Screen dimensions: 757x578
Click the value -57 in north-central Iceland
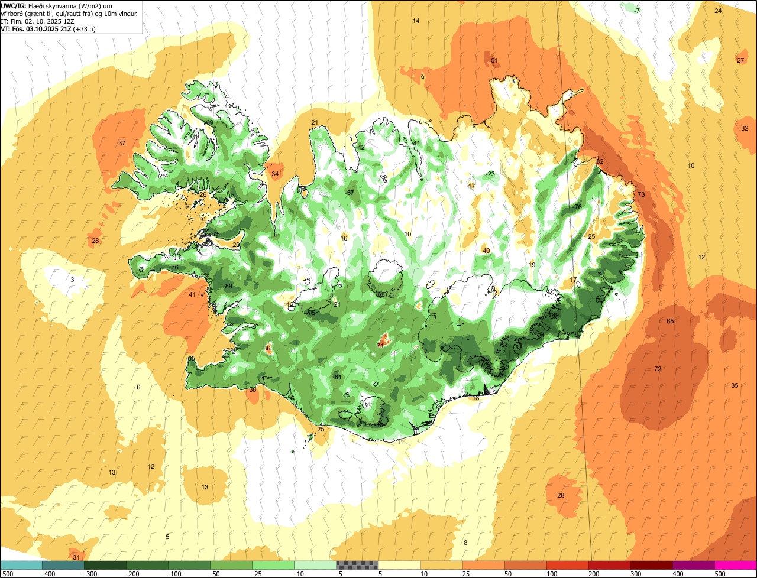pyautogui.click(x=350, y=193)
